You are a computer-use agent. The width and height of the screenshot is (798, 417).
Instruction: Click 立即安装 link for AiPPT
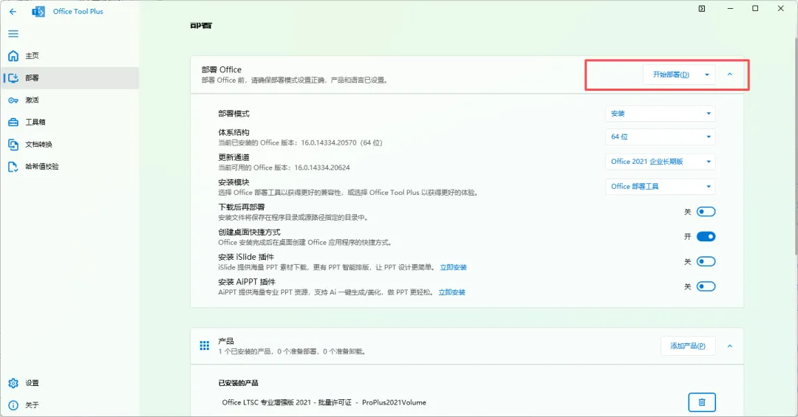(x=452, y=292)
